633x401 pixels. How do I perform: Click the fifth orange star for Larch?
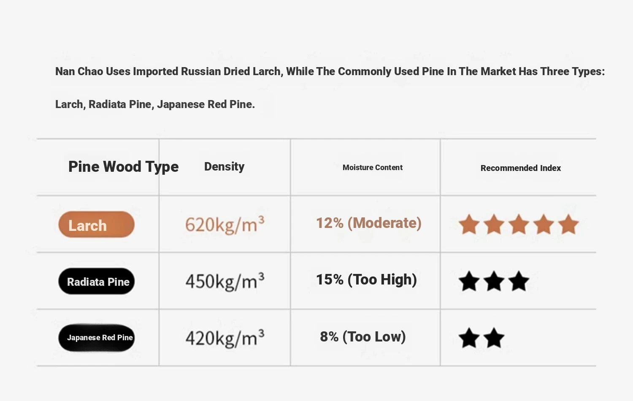pos(568,224)
